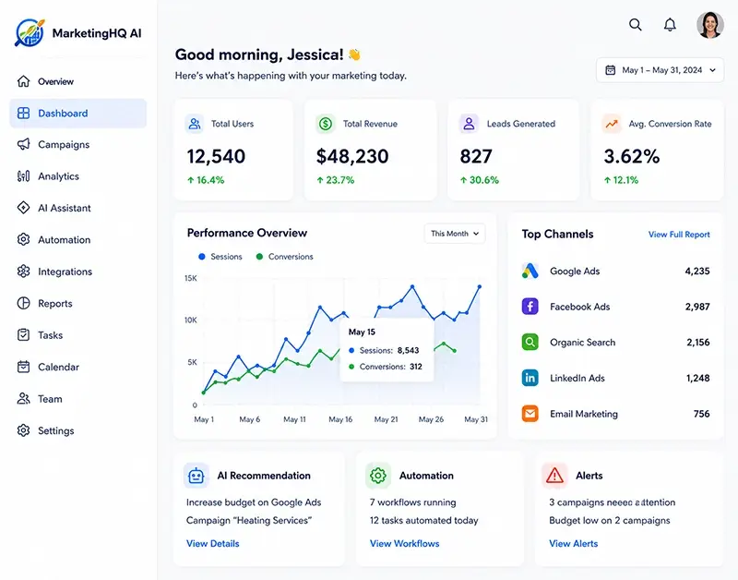Click the Organic Search magnifier icon
This screenshot has height=580, width=738.
[530, 342]
